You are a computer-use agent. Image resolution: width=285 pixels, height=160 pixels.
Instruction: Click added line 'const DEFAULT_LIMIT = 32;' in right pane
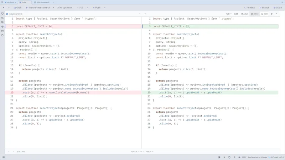(210, 26)
